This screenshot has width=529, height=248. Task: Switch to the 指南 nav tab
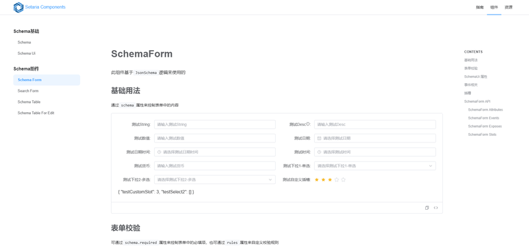coord(479,7)
